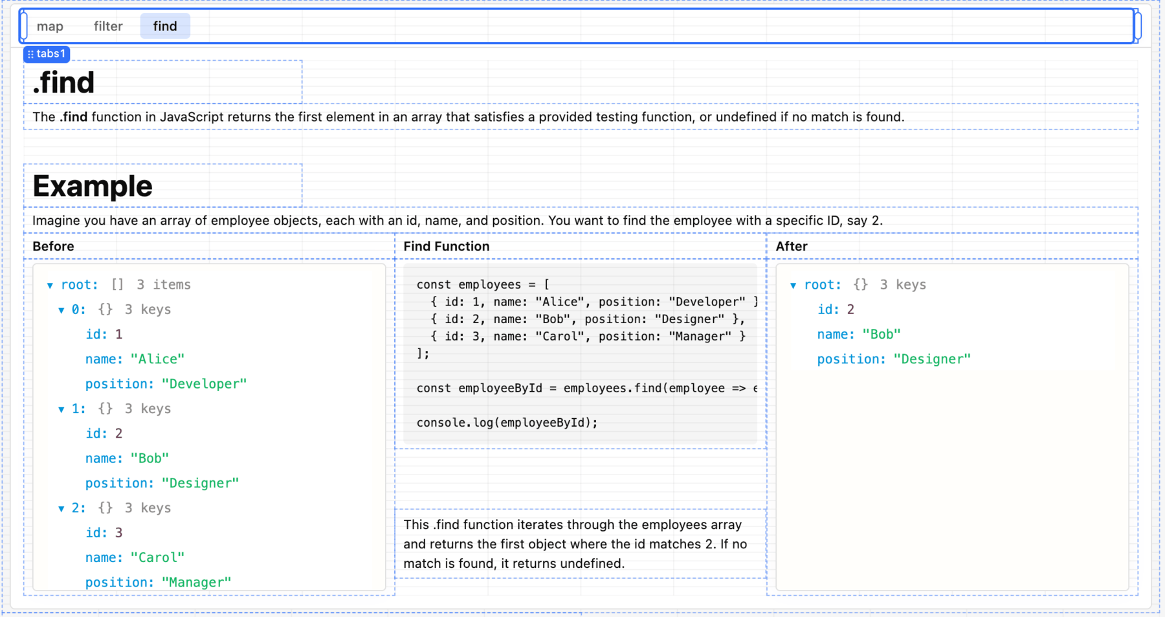
Task: Select name "Bob" row in Before tree
Action: pos(127,458)
